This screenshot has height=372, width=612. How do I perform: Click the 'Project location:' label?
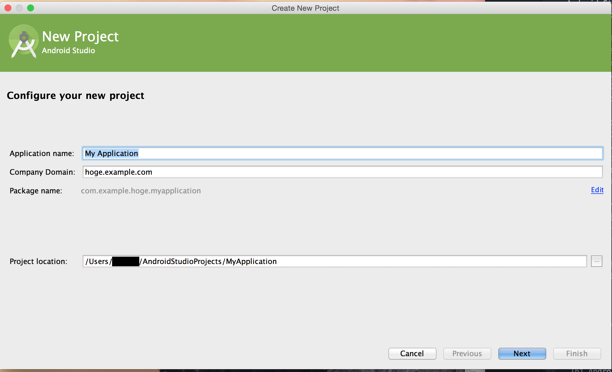coord(38,261)
